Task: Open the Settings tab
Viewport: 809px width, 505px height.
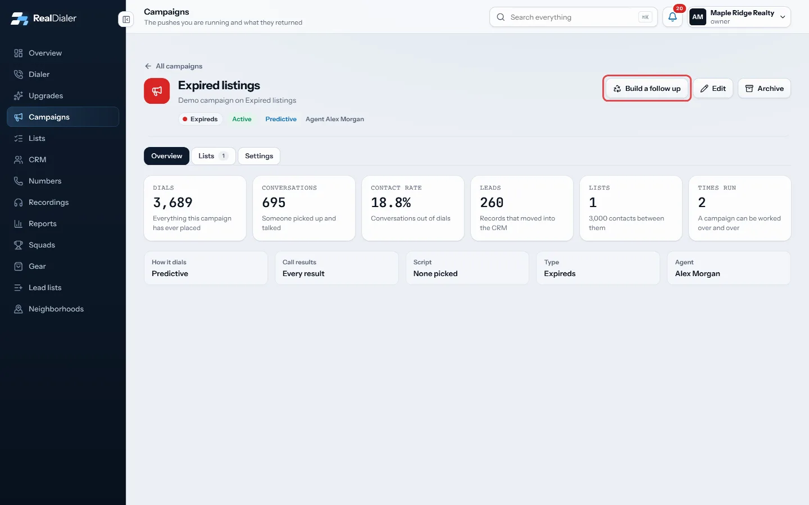Action: coord(259,156)
